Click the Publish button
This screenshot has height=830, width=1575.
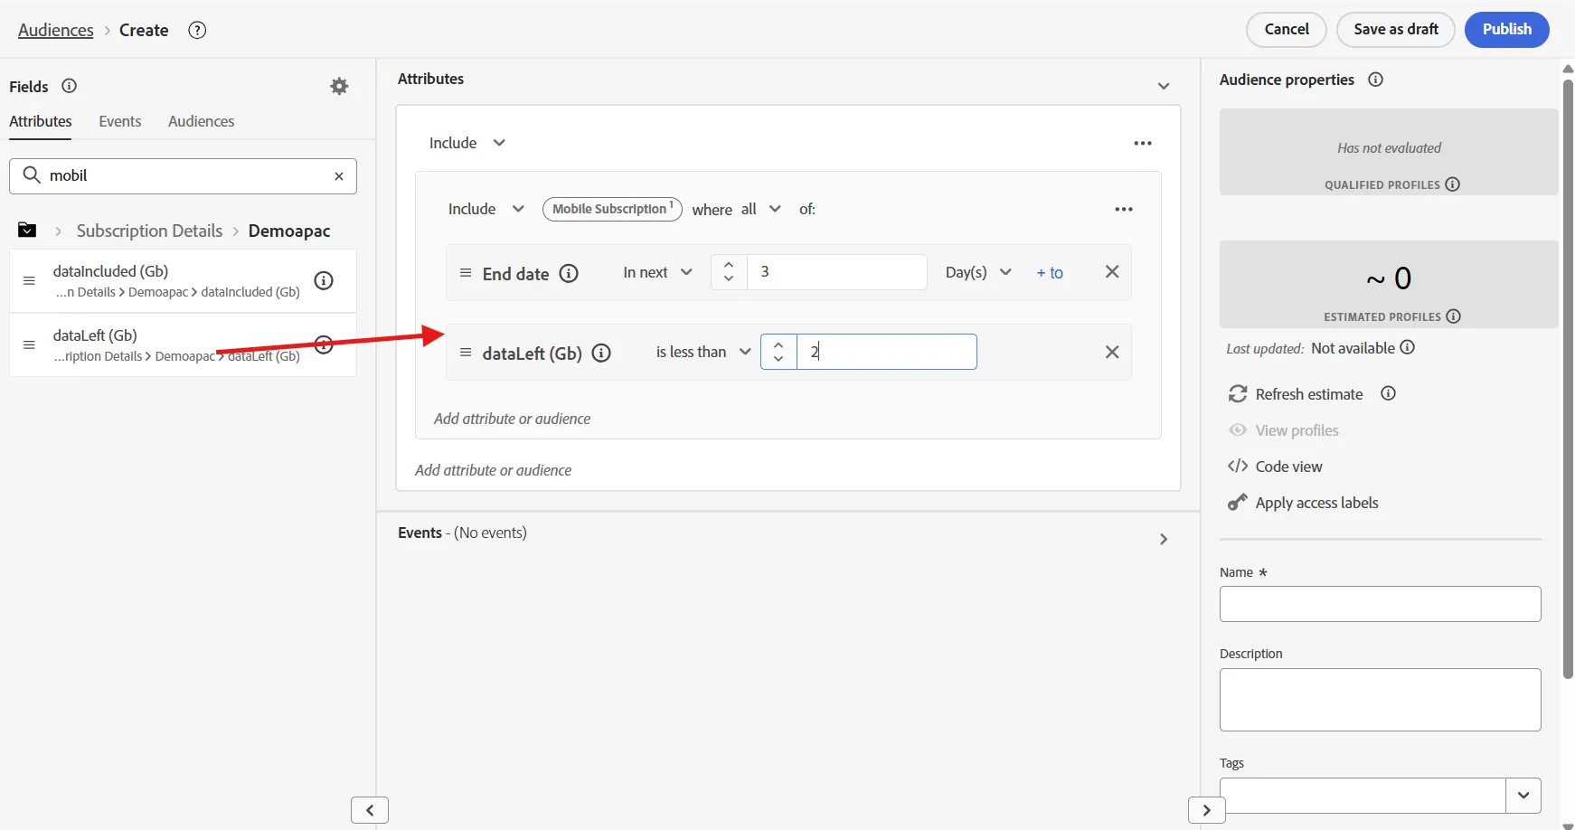pyautogui.click(x=1507, y=30)
